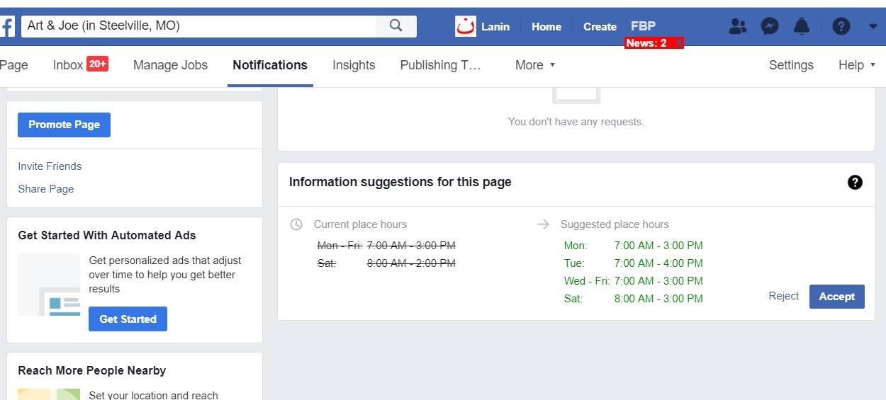The width and height of the screenshot is (886, 400).
Task: Expand the More dropdown menu
Action: (x=535, y=65)
